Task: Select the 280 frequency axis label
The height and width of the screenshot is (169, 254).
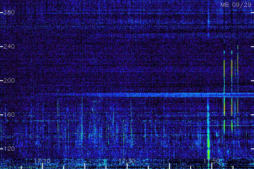Action: 9,12
